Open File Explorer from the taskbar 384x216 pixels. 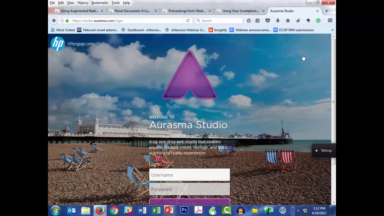pyautogui.click(x=86, y=211)
